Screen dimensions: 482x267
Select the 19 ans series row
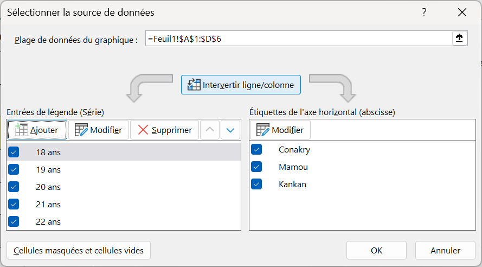(49, 170)
